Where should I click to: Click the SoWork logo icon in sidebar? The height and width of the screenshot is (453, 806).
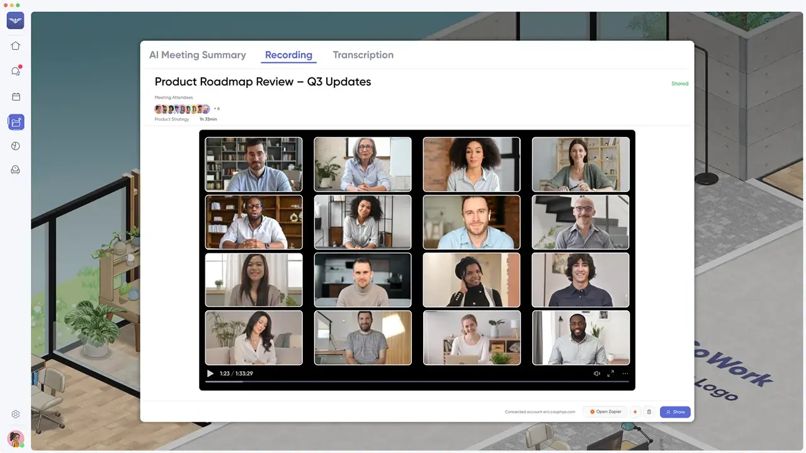16,20
